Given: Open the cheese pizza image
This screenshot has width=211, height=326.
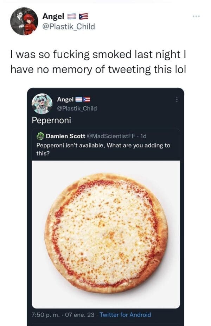Looking at the screenshot, I should 106,233.
